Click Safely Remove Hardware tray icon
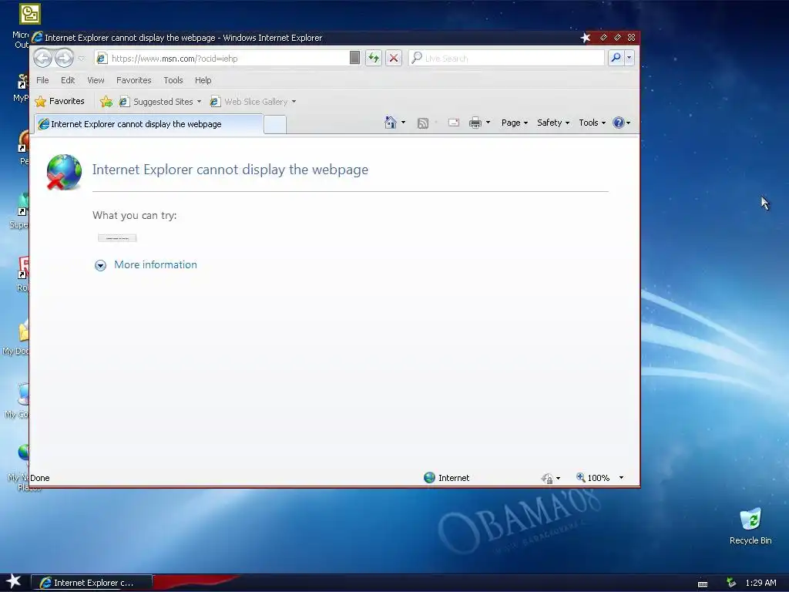Viewport: 789px width, 592px height. click(731, 583)
